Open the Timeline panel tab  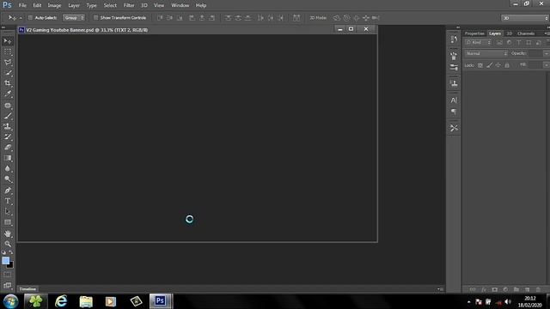[27, 289]
